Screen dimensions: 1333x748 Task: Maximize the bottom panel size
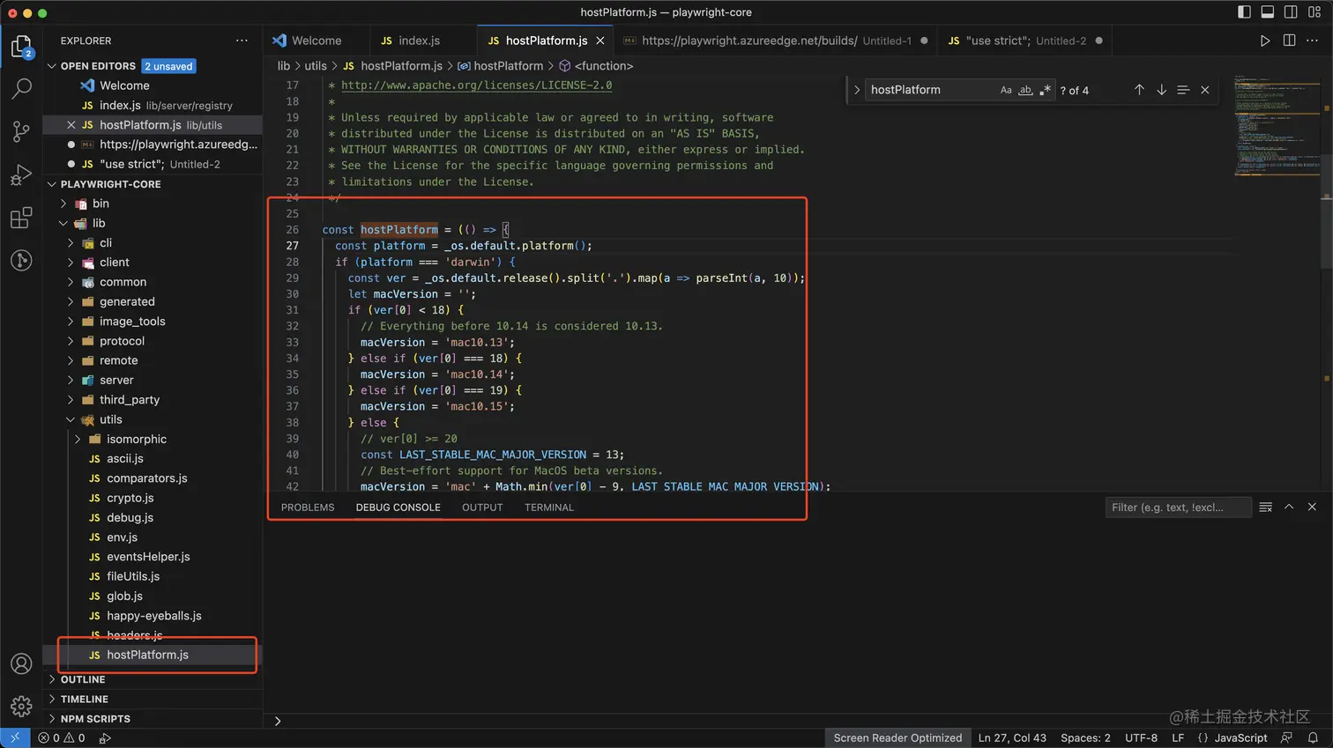pos(1289,507)
